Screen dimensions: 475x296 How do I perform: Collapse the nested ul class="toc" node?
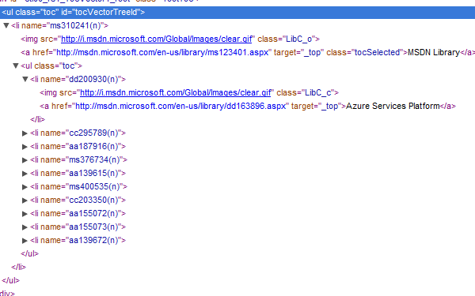pyautogui.click(x=16, y=66)
